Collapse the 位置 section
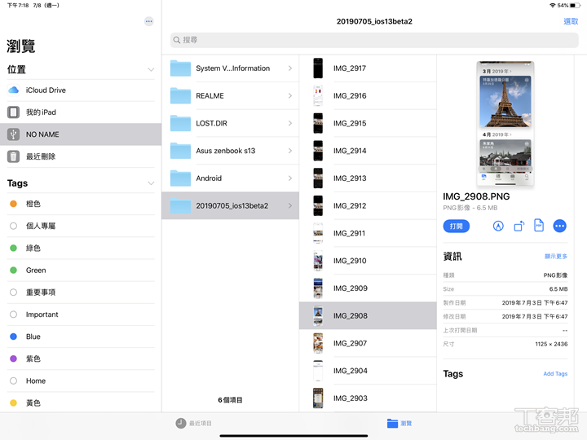This screenshot has height=440, width=587. (x=150, y=70)
